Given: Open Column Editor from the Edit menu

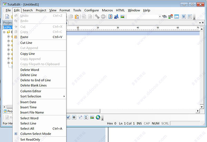Looking at the screenshot, I should pyautogui.click(x=40, y=91).
